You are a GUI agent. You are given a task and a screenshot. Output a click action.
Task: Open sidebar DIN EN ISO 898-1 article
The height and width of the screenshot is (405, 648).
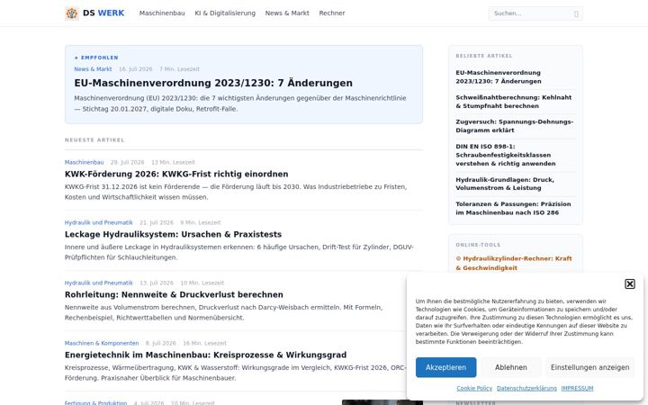506,155
